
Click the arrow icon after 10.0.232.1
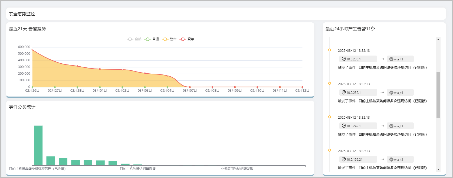(x=382, y=92)
